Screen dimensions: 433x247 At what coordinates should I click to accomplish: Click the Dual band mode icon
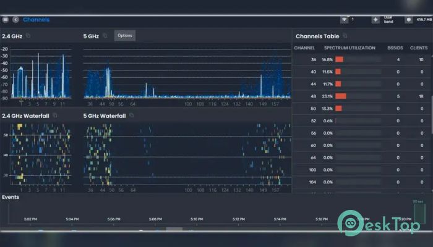[375, 20]
